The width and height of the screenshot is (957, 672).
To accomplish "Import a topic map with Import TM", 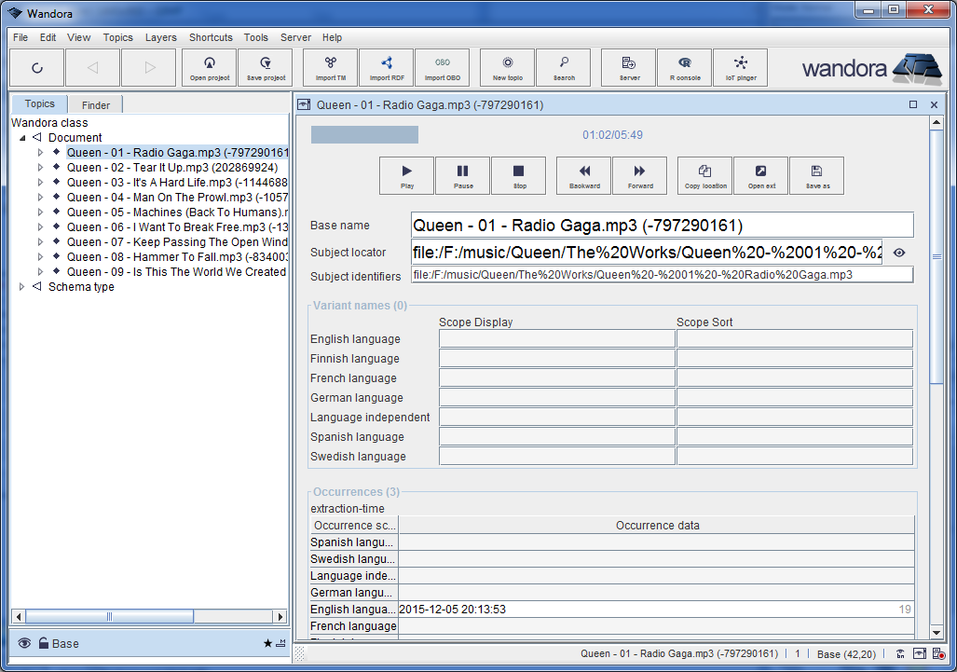I will 330,67.
